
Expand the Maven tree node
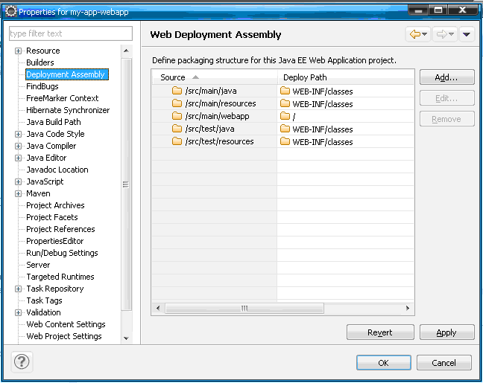[18, 193]
